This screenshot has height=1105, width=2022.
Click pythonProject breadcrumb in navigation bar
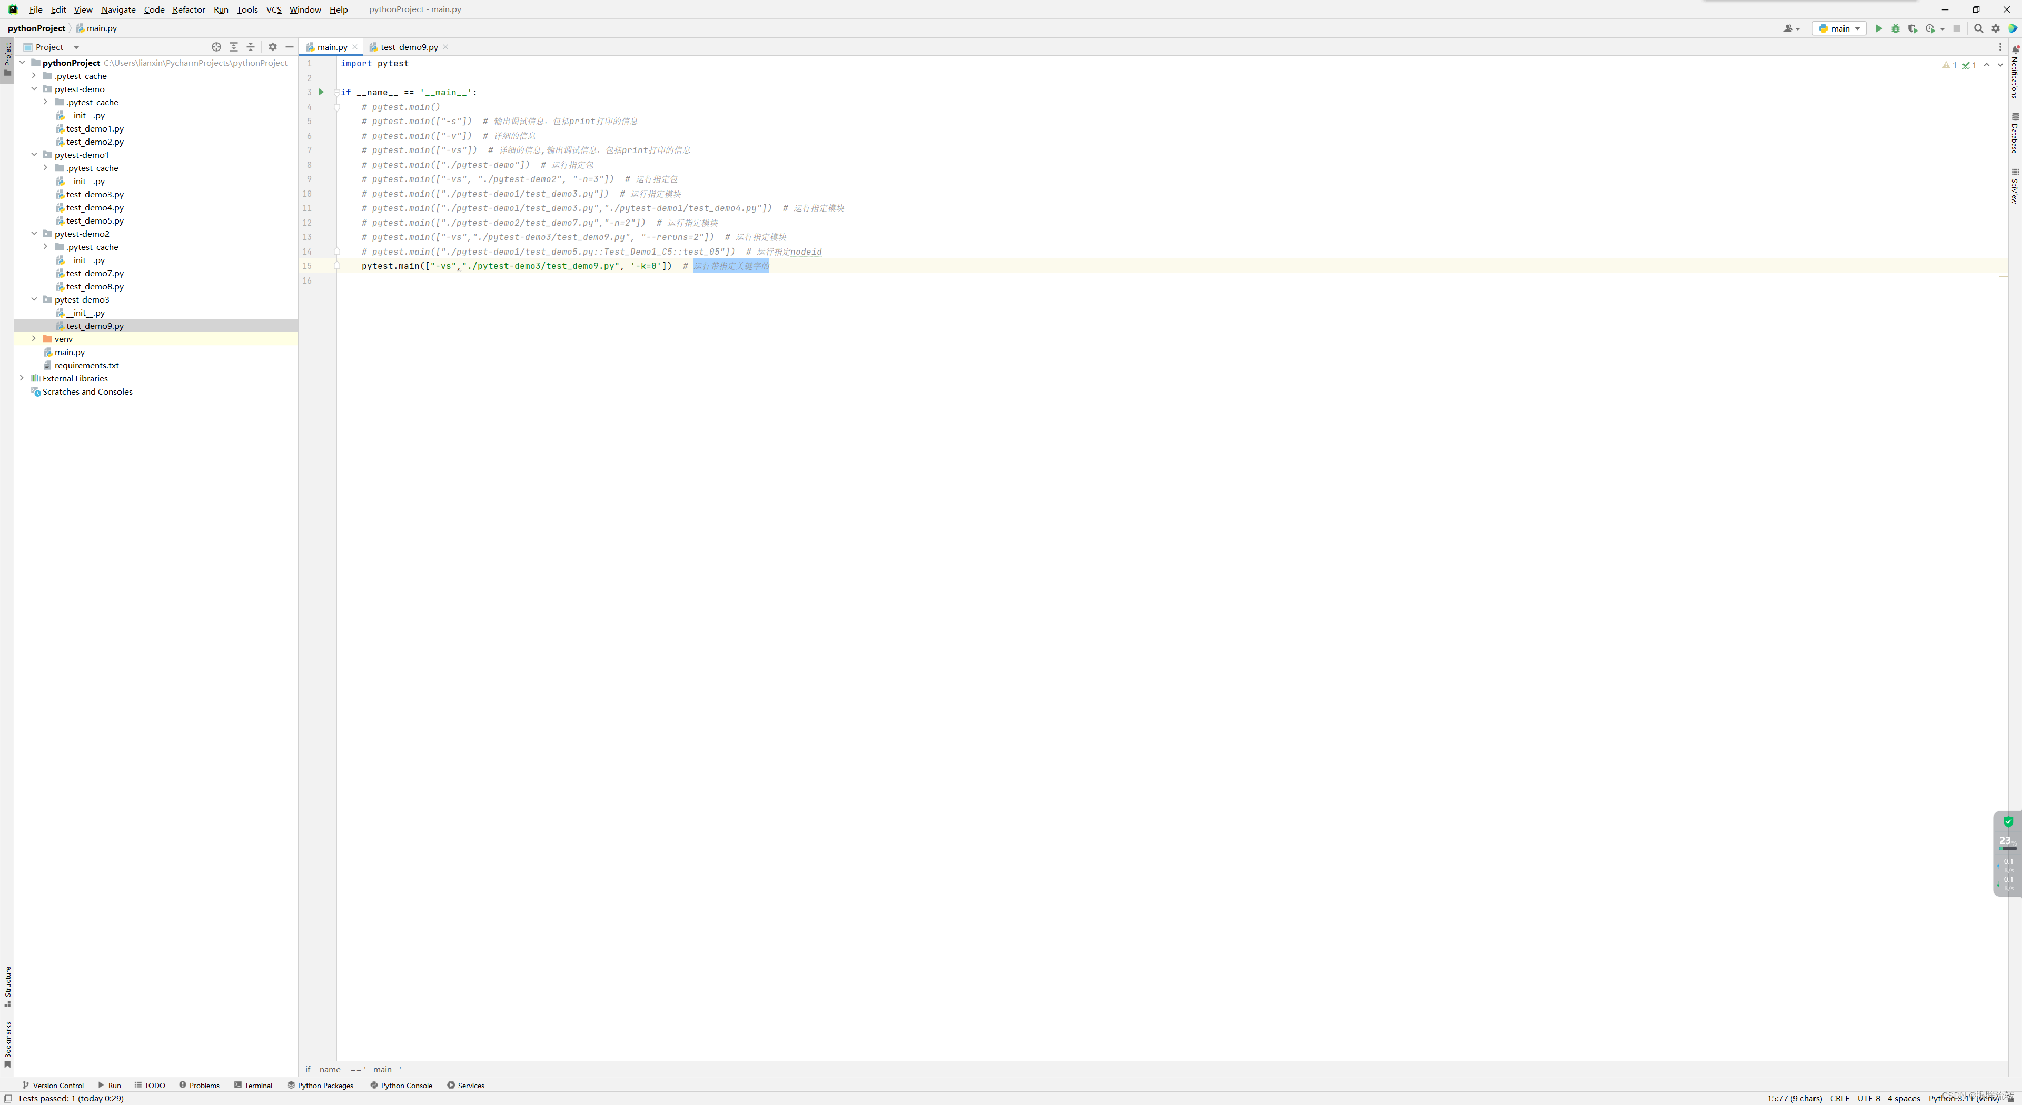click(x=36, y=28)
